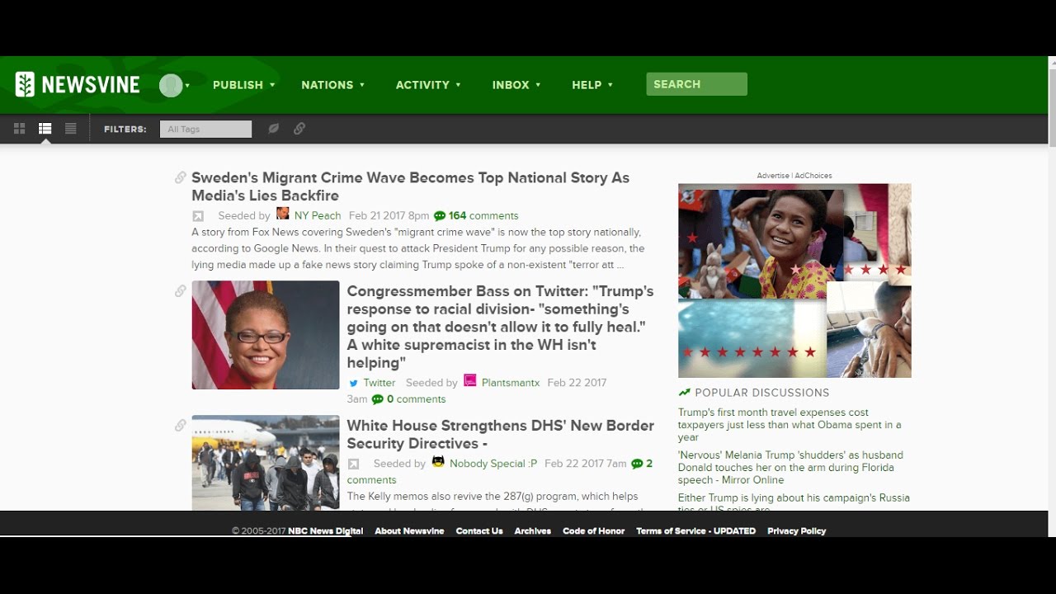Open Privacy Policy footer link
Viewport: 1056px width, 594px height.
tap(796, 531)
